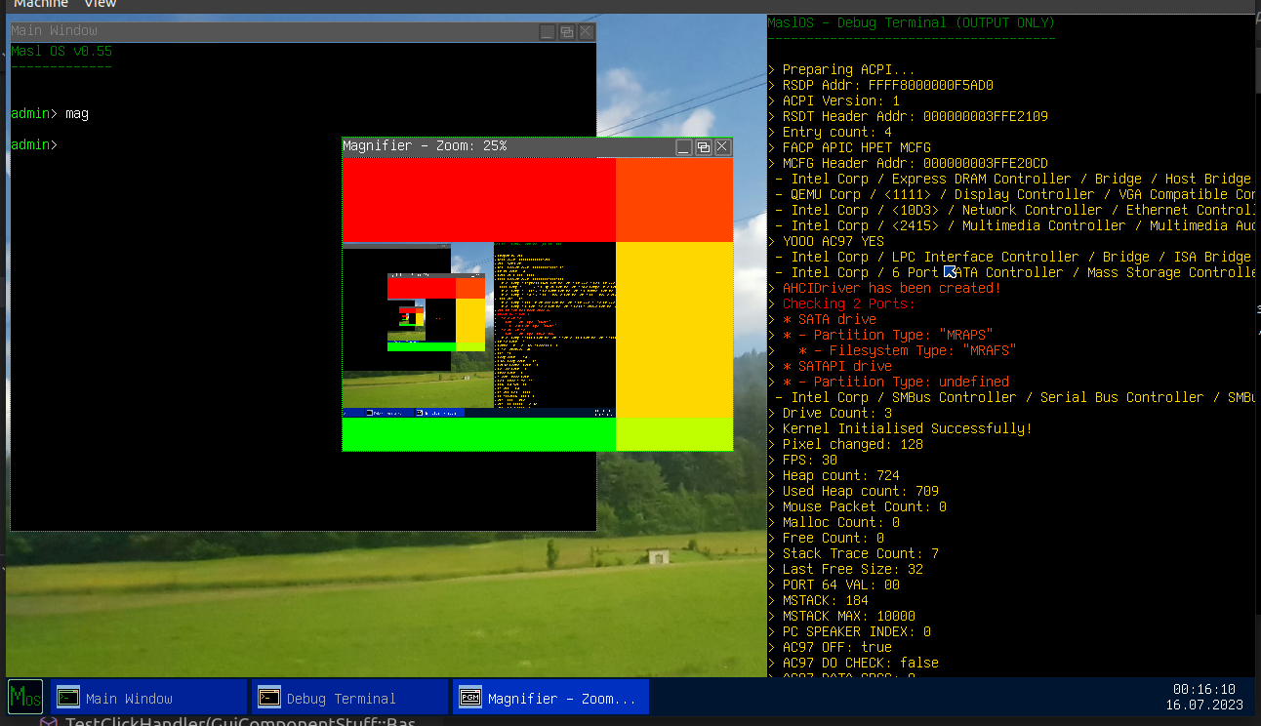Open the Machine menu

[x=41, y=4]
